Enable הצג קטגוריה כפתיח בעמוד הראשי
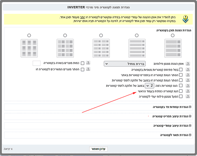This screenshot has height=156, width=197. click(x=181, y=91)
